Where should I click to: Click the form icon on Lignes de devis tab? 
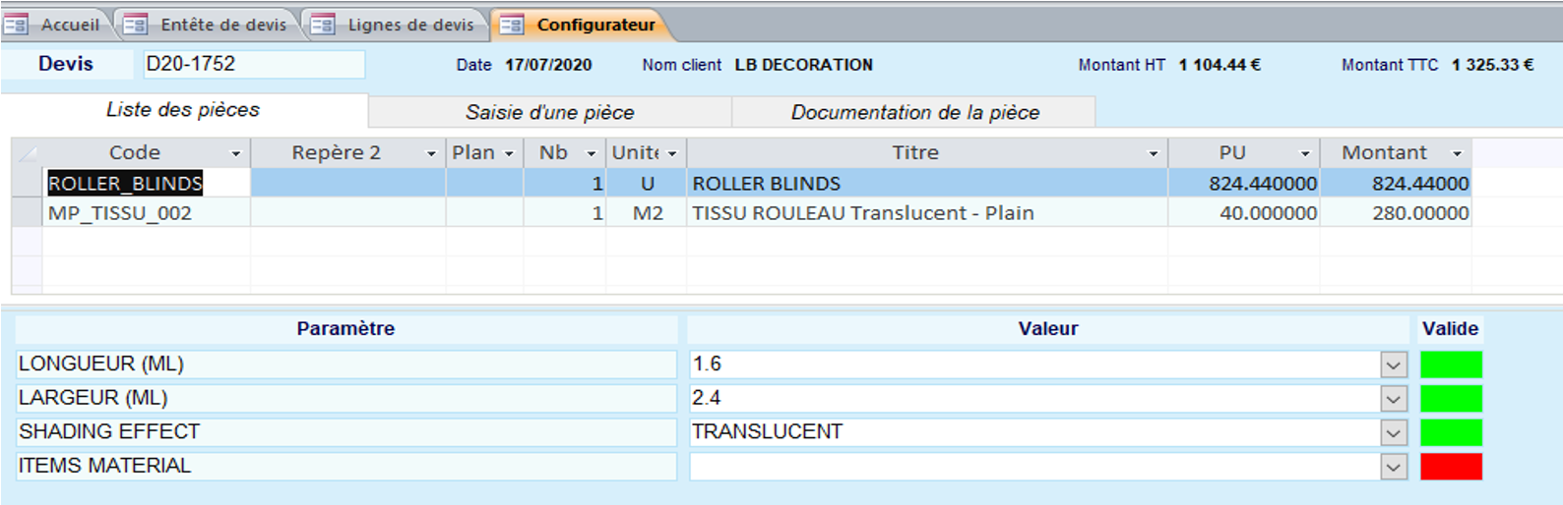click(323, 25)
